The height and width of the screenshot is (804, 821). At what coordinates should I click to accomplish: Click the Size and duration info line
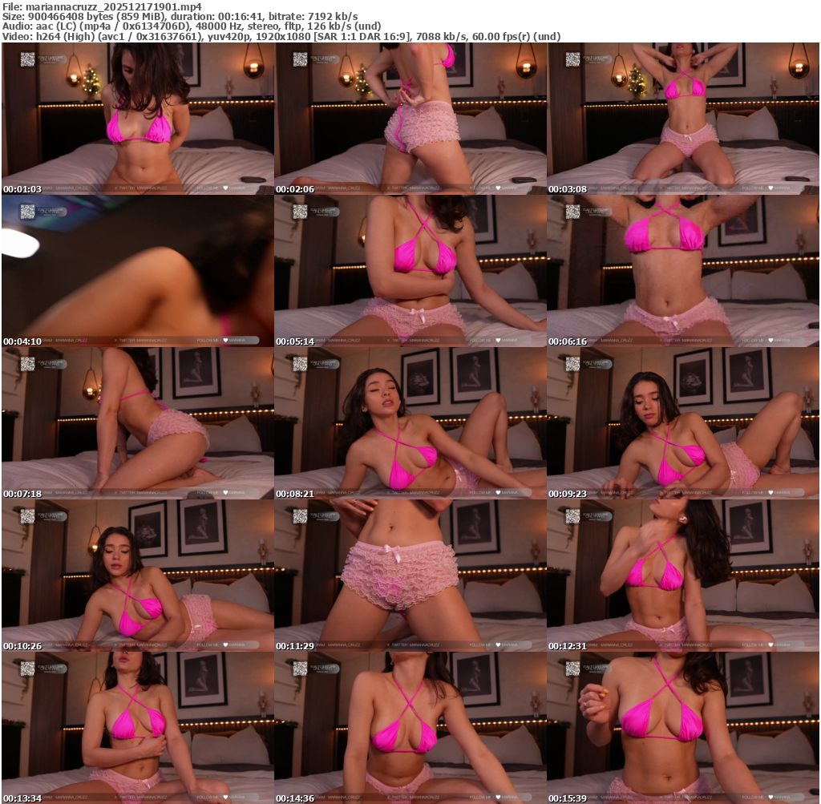coord(180,16)
